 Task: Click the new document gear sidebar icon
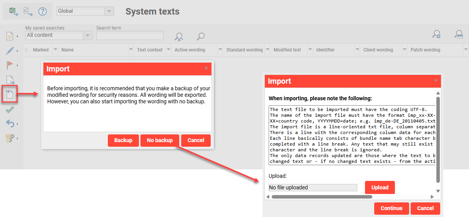point(10,36)
